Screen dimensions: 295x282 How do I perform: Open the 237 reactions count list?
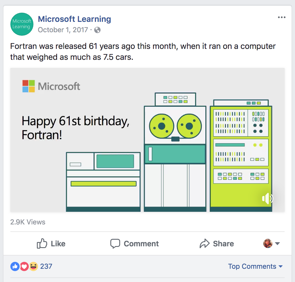pyautogui.click(x=46, y=266)
